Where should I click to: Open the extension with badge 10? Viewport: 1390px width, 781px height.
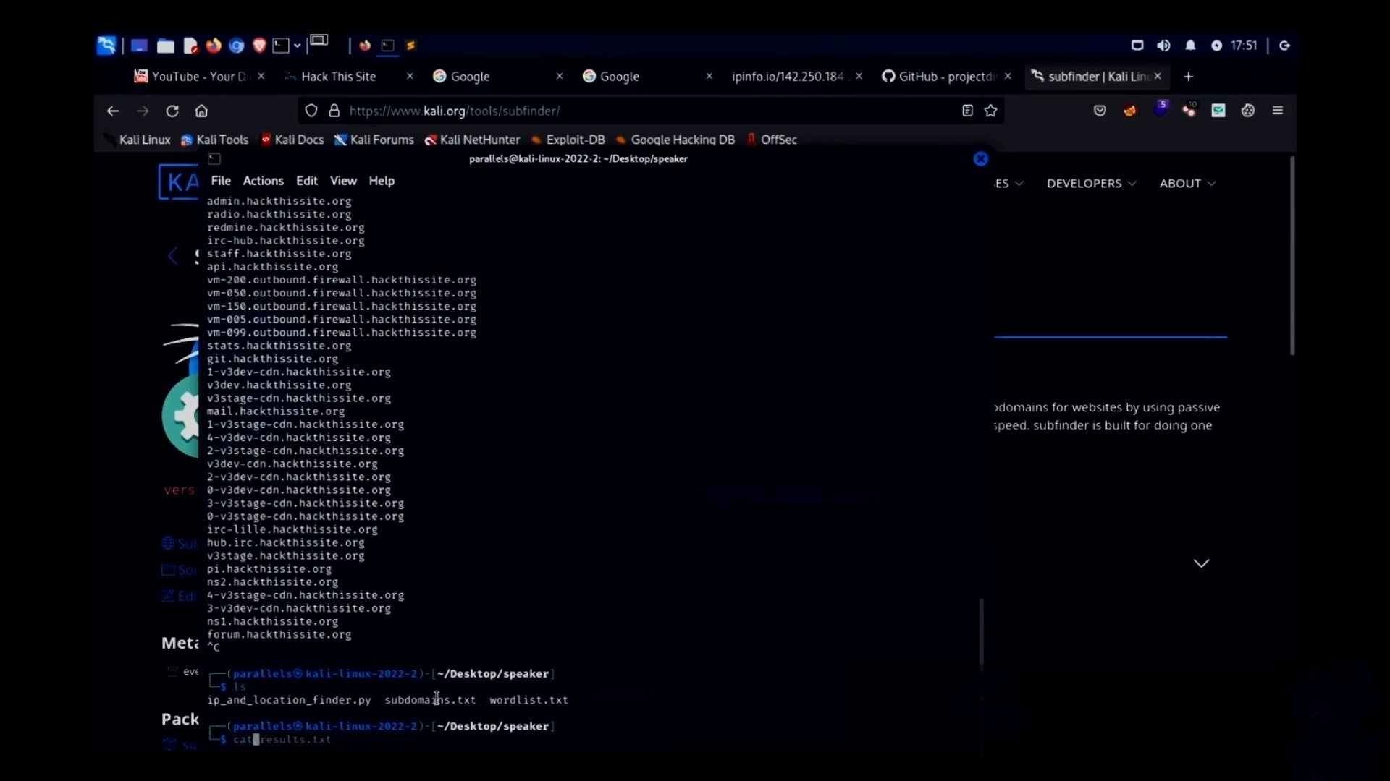(1189, 110)
